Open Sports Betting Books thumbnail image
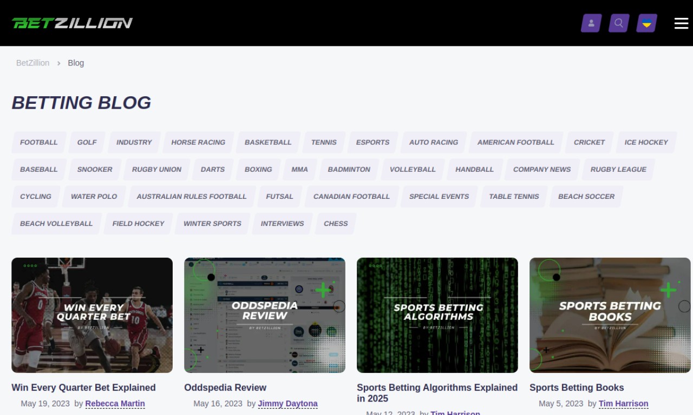The image size is (693, 415). (610, 315)
